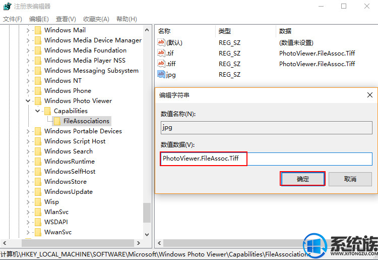Click the REG_SZ type of jpg row
378x260 pixels.
pos(229,75)
